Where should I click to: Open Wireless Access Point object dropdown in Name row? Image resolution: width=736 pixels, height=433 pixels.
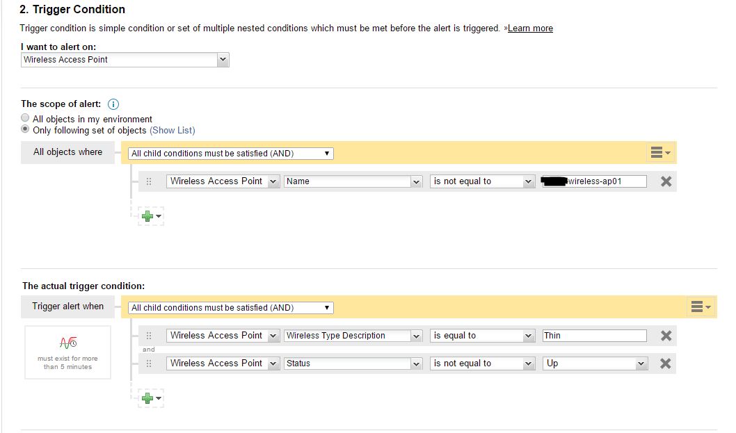click(223, 181)
